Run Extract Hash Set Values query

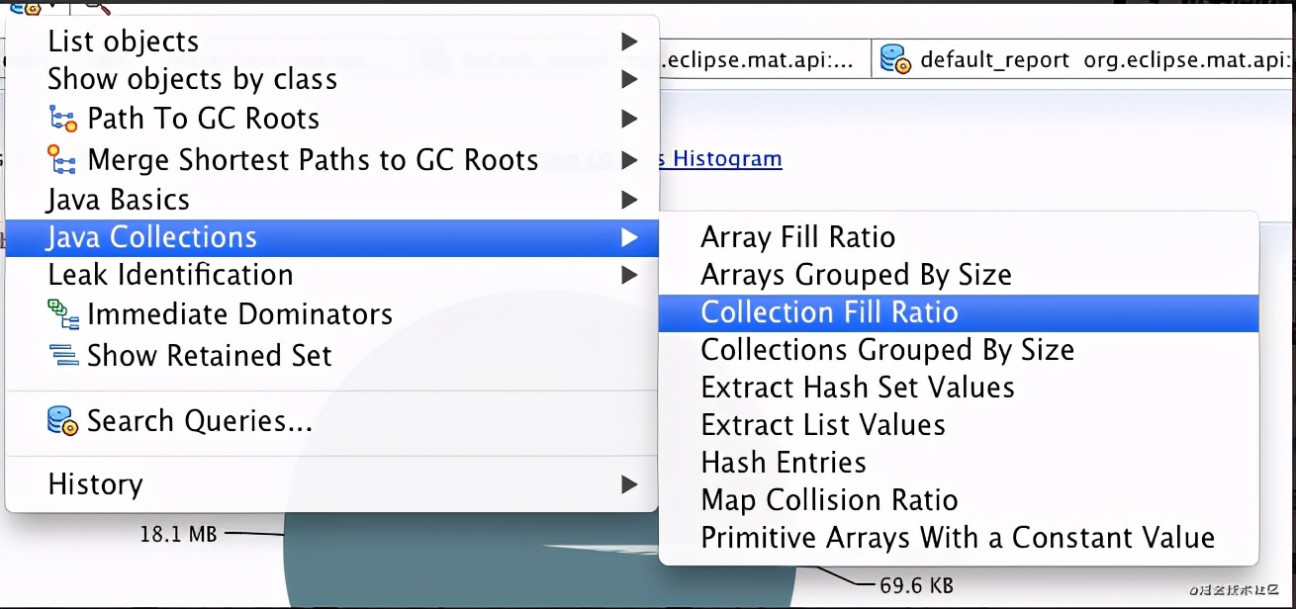(x=857, y=388)
